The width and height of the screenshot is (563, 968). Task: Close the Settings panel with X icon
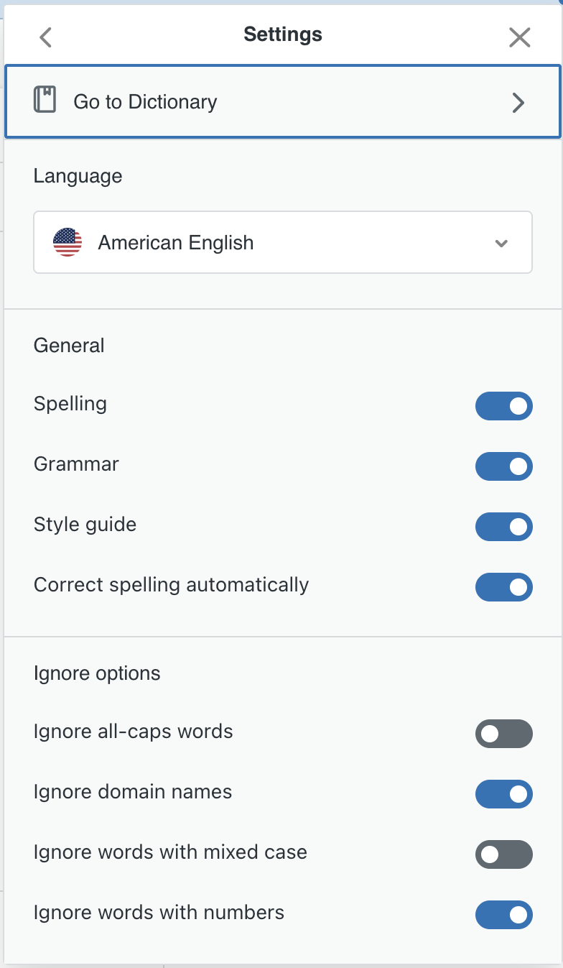519,37
